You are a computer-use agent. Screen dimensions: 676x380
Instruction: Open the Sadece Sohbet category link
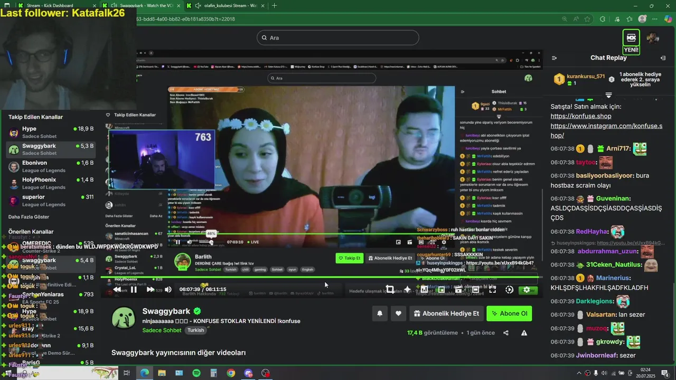point(162,330)
